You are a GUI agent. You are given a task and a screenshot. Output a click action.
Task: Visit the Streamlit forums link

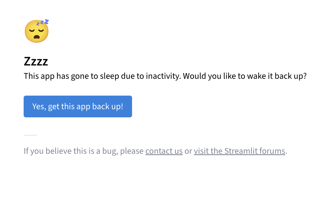pos(239,151)
